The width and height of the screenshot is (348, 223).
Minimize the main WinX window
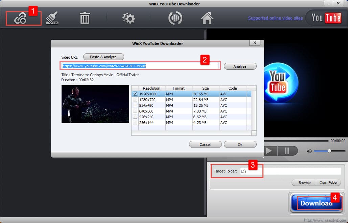[x=328, y=3]
